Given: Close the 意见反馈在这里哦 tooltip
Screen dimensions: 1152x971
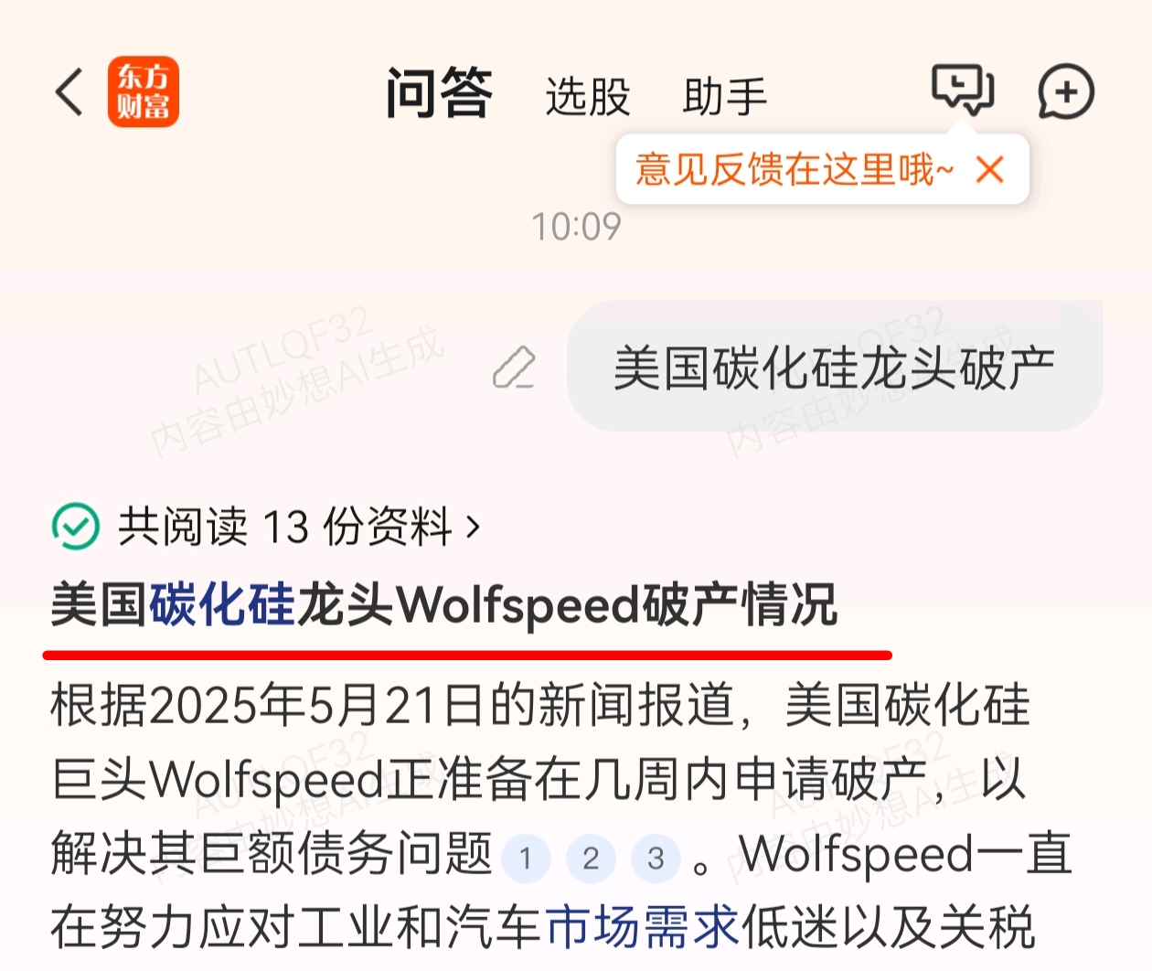Looking at the screenshot, I should (989, 169).
